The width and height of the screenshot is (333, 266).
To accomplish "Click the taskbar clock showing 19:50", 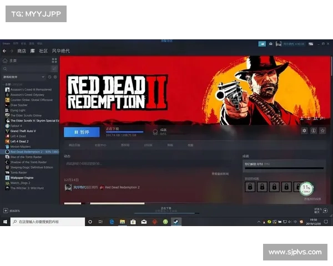I will coord(314,222).
